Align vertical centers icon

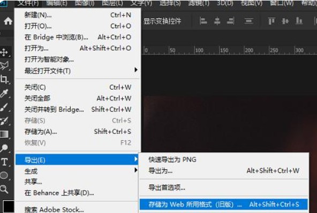click(x=285, y=21)
